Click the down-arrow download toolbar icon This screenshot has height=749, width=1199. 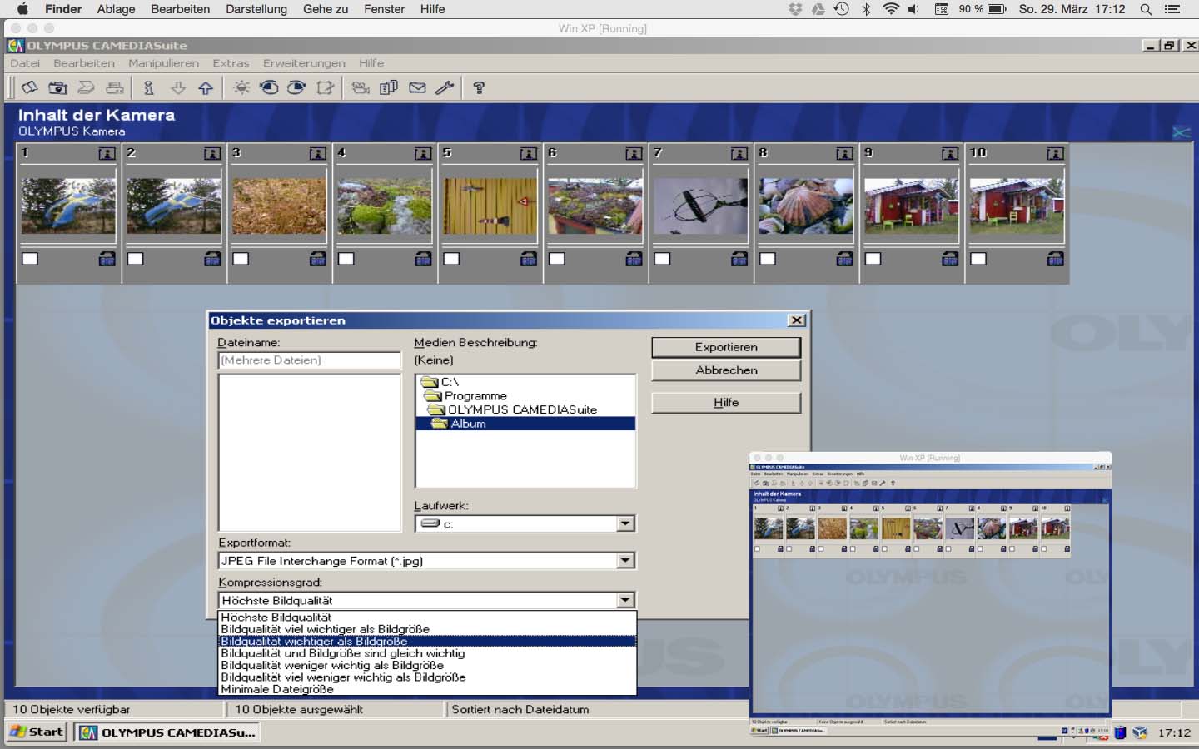(177, 87)
